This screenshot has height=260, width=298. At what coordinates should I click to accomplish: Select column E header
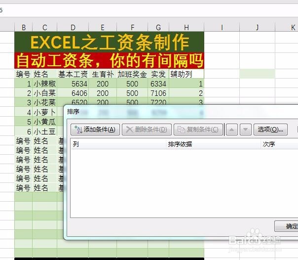103,28
